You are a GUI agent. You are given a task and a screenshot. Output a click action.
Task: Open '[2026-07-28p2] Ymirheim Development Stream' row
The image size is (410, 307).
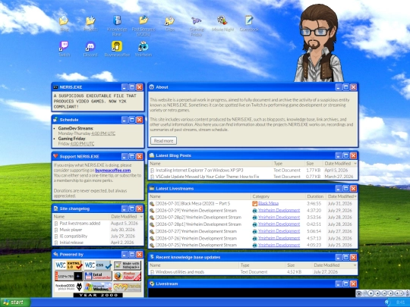198,218
